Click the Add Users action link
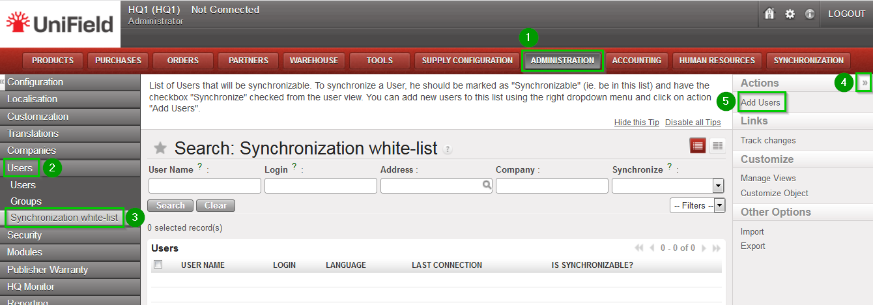Image resolution: width=873 pixels, height=305 pixels. tap(760, 102)
